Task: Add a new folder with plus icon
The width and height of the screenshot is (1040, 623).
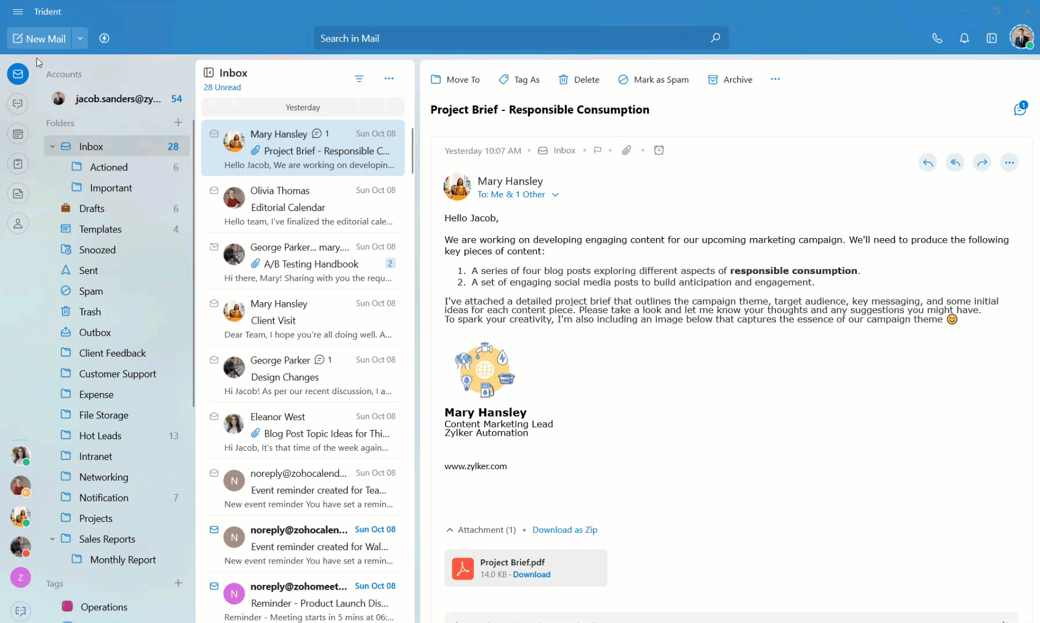Action: click(x=178, y=123)
